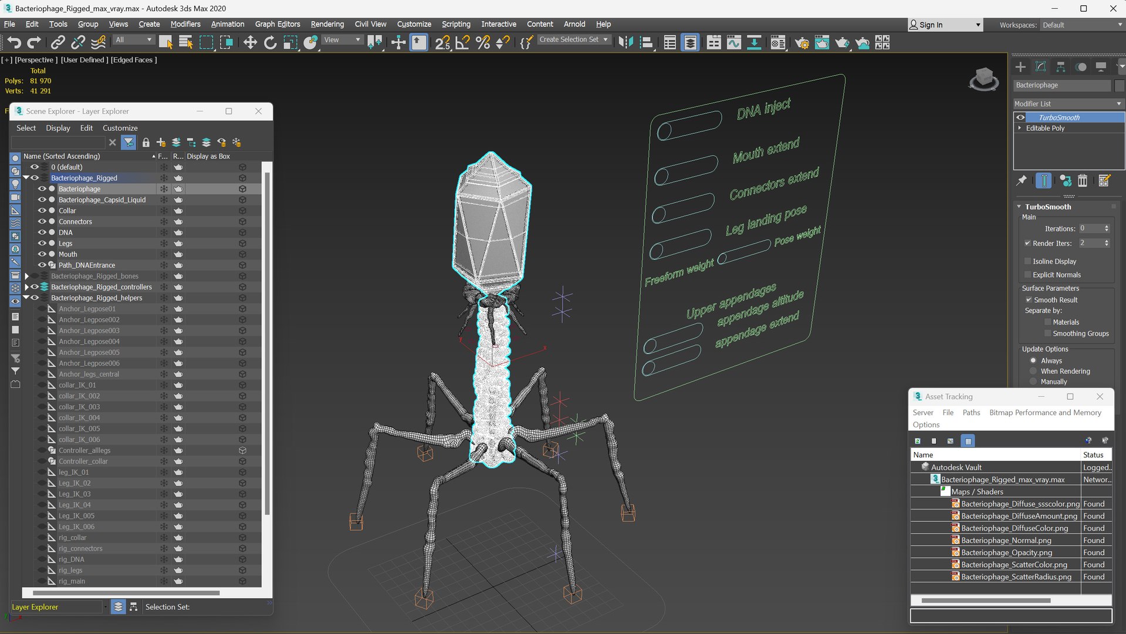The height and width of the screenshot is (634, 1126).
Task: Toggle Angle Snap in main toolbar
Action: pyautogui.click(x=462, y=42)
